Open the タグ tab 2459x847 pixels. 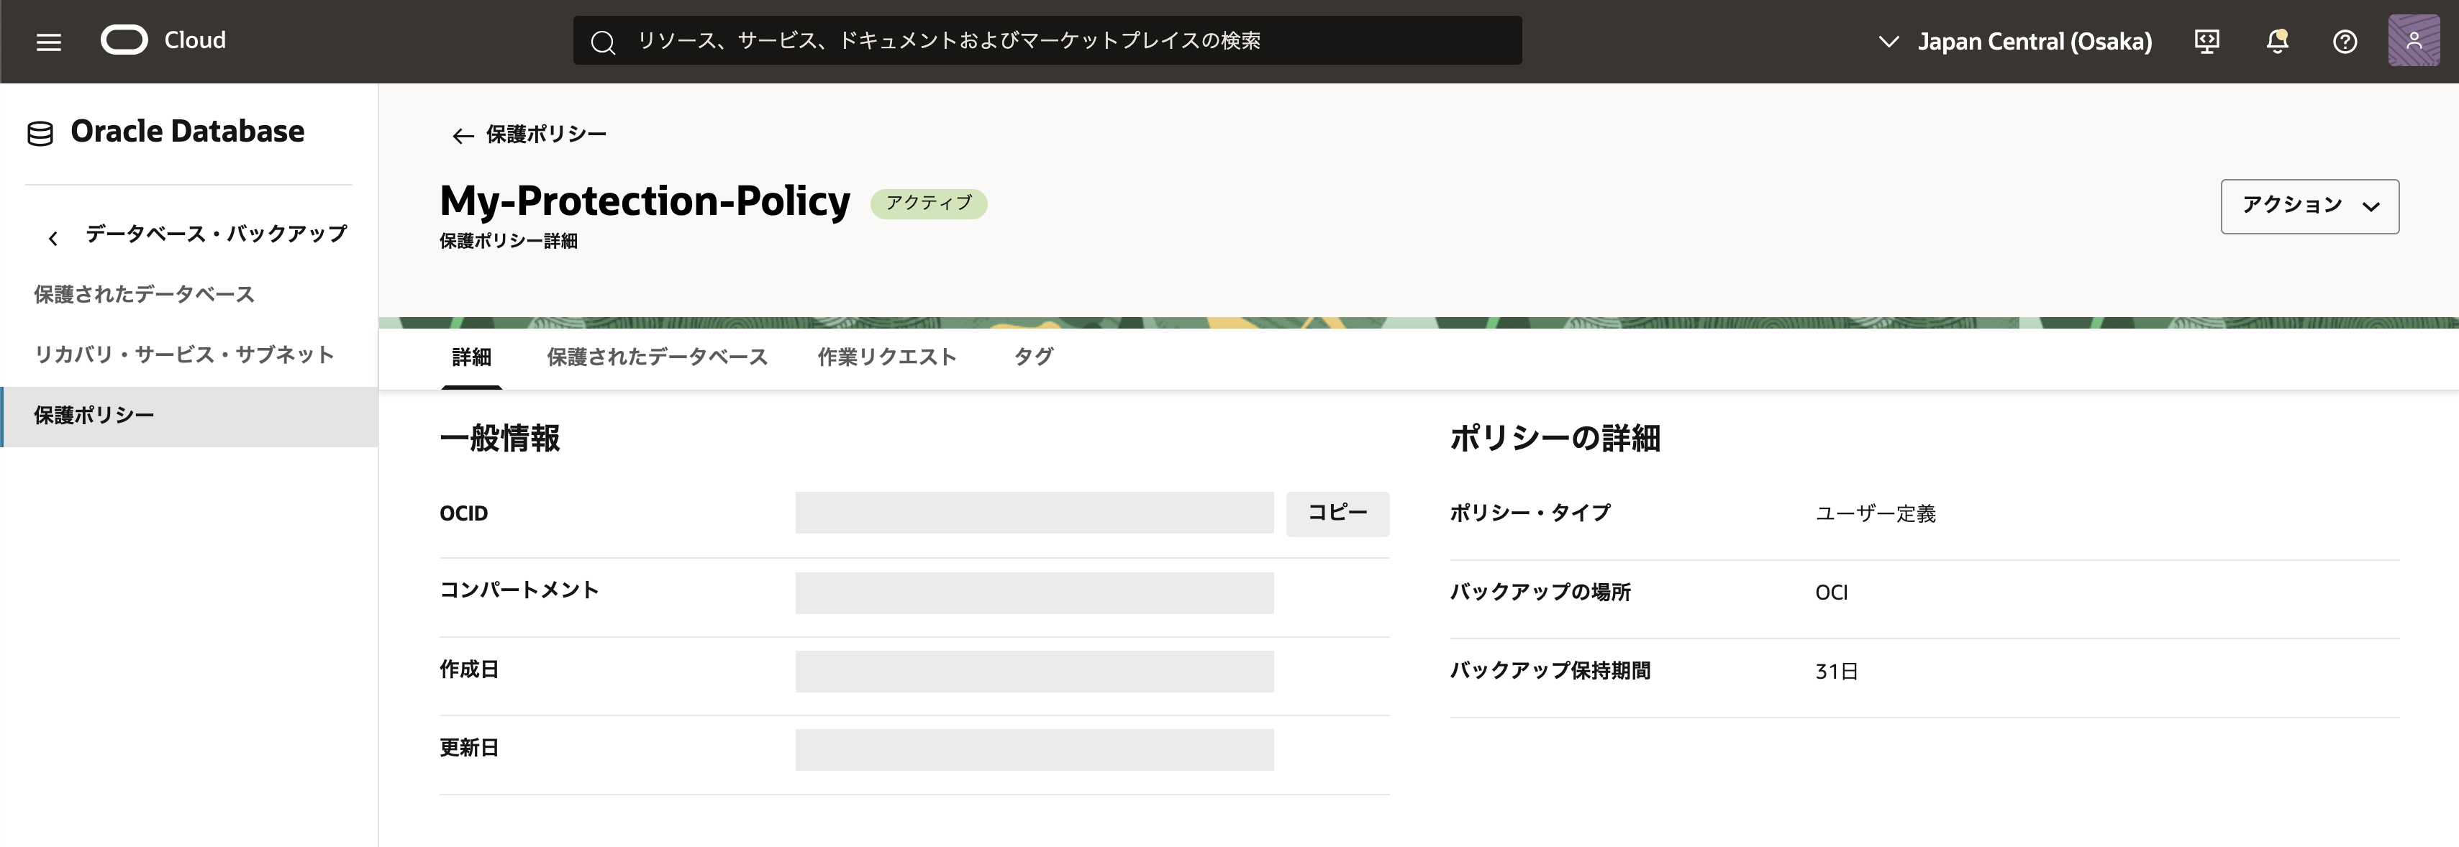tap(1033, 357)
